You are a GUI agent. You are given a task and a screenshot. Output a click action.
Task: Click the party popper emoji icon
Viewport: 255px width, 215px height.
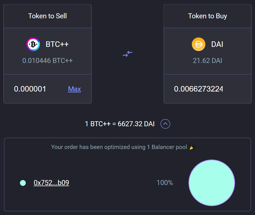pyautogui.click(x=192, y=147)
